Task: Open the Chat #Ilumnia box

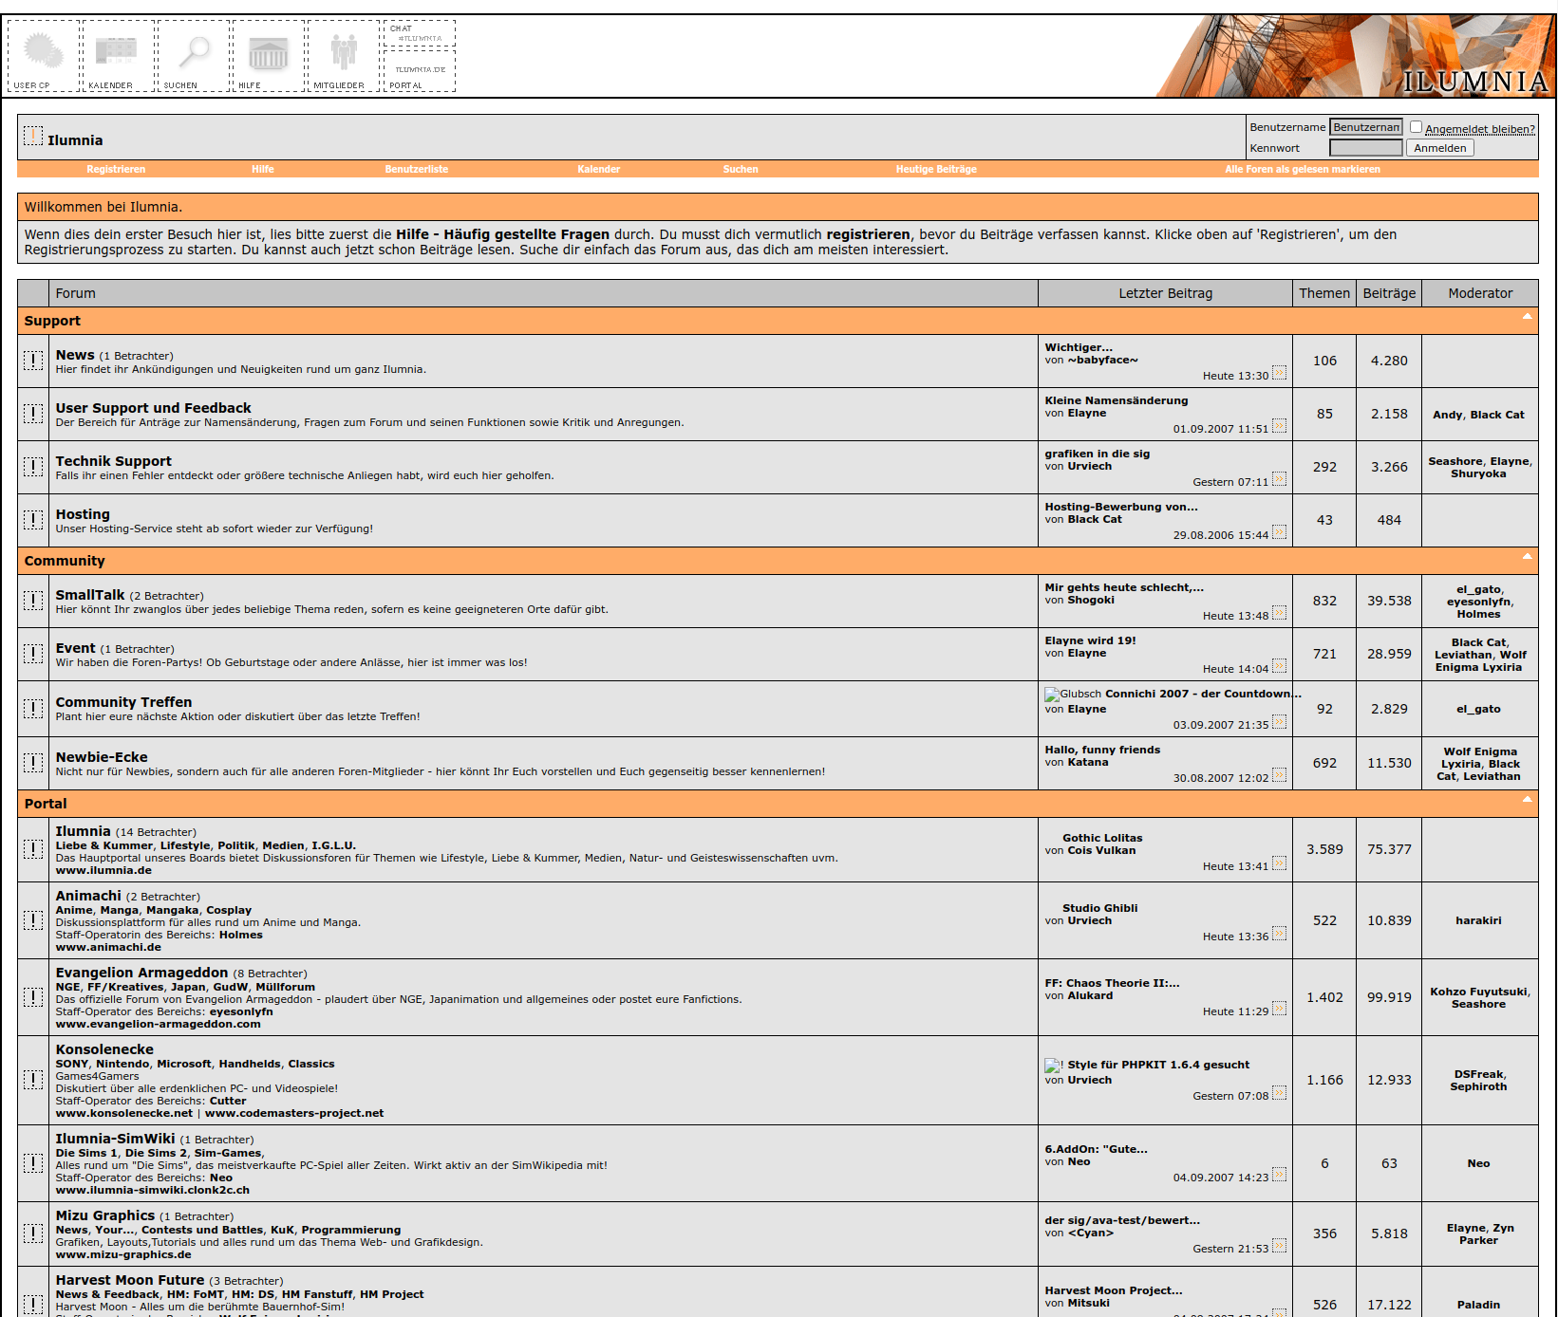Action: pos(419,34)
